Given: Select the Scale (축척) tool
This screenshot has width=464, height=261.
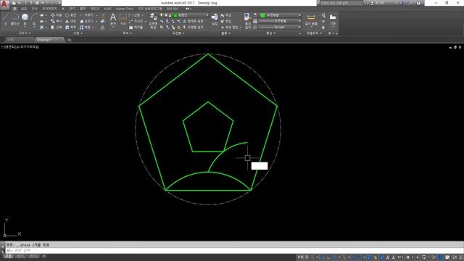Looking at the screenshot, I should 70,28.
